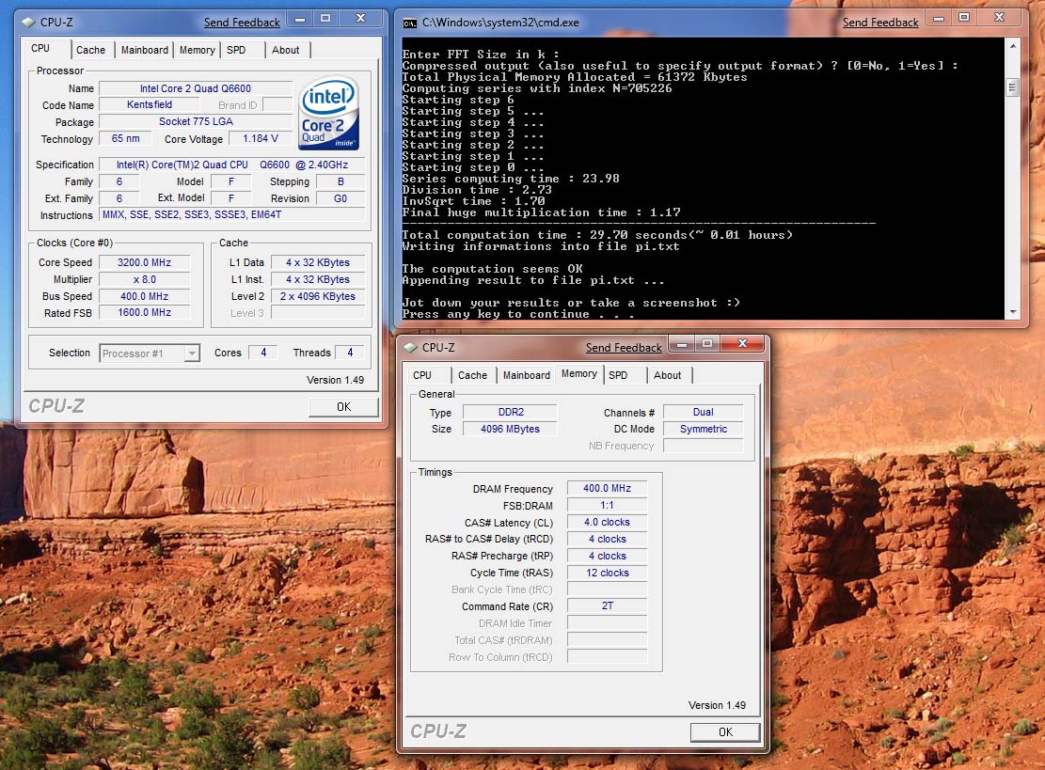1045x770 pixels.
Task: Click the CPU-Z app icon in processor window title
Action: click(28, 22)
